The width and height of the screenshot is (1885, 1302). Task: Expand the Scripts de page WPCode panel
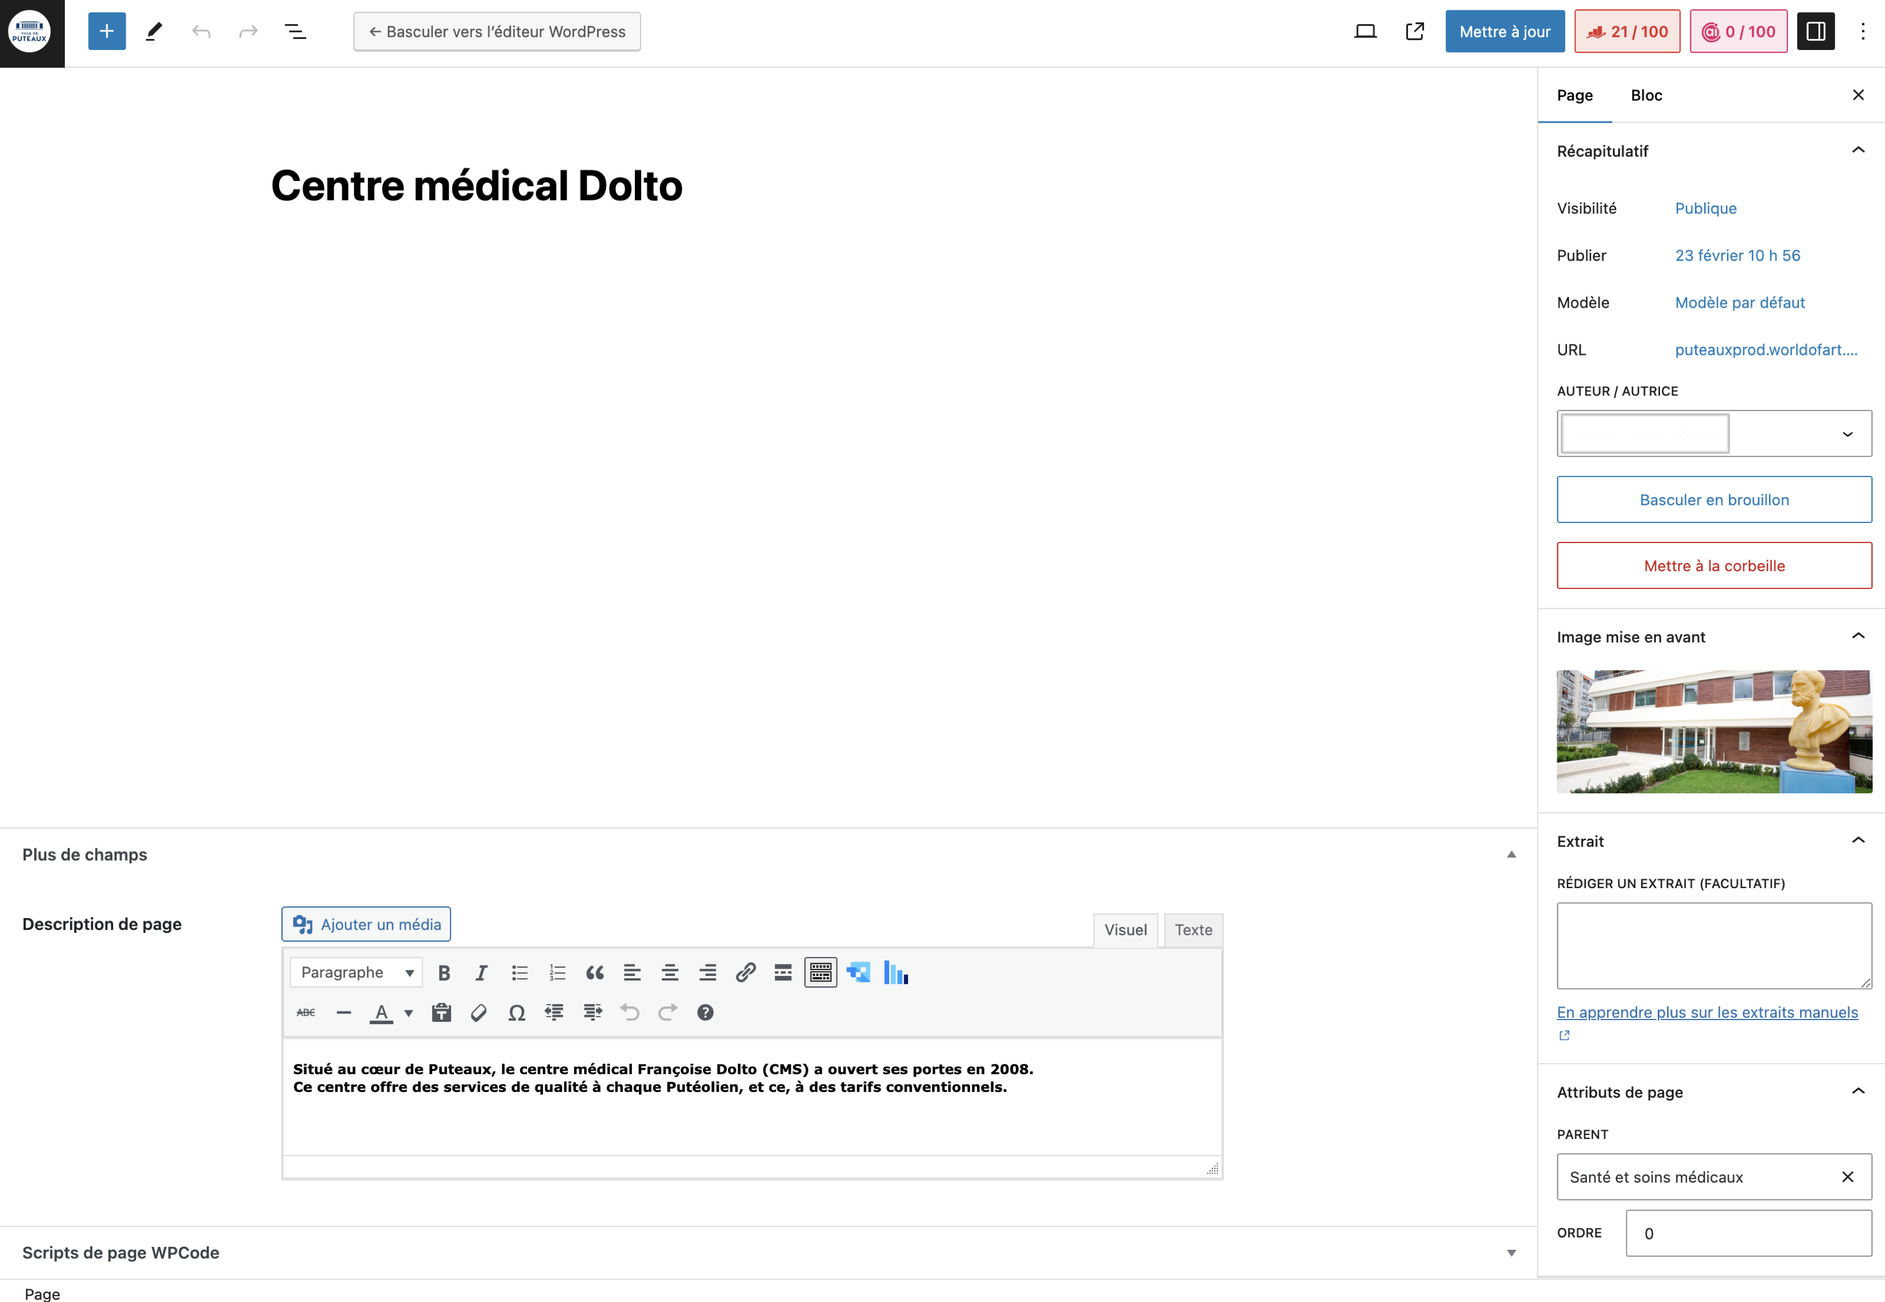pos(1511,1252)
